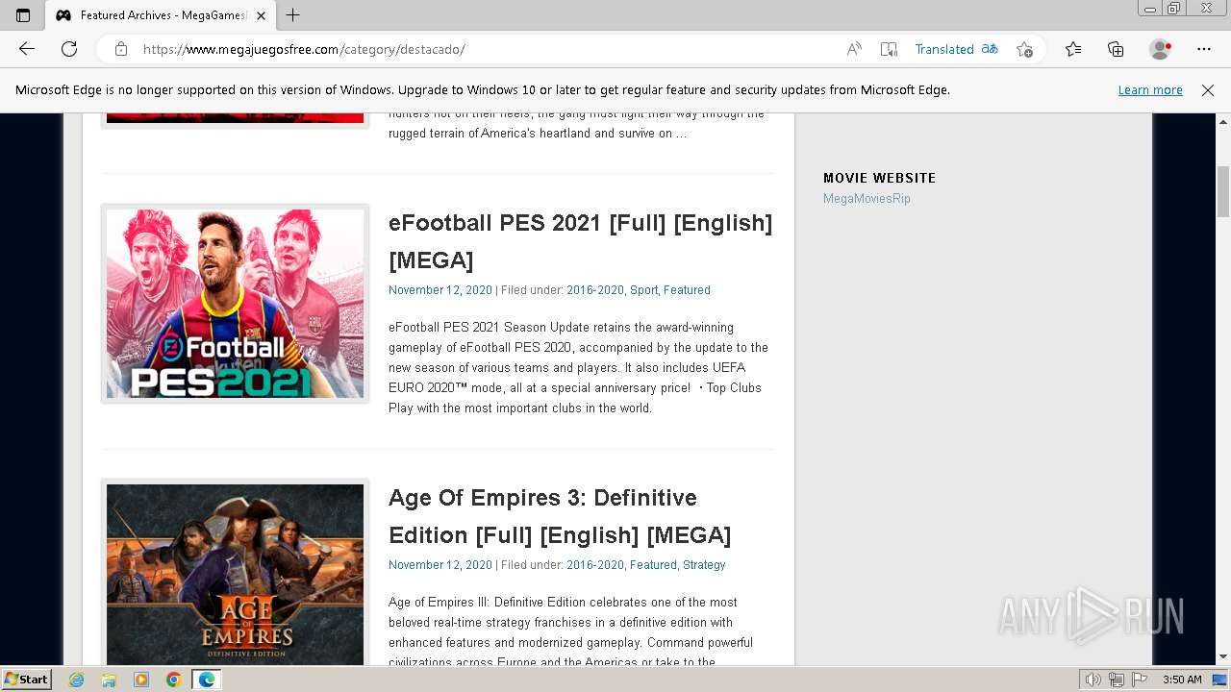
Task: Open the Collections panel
Action: [x=1116, y=49]
